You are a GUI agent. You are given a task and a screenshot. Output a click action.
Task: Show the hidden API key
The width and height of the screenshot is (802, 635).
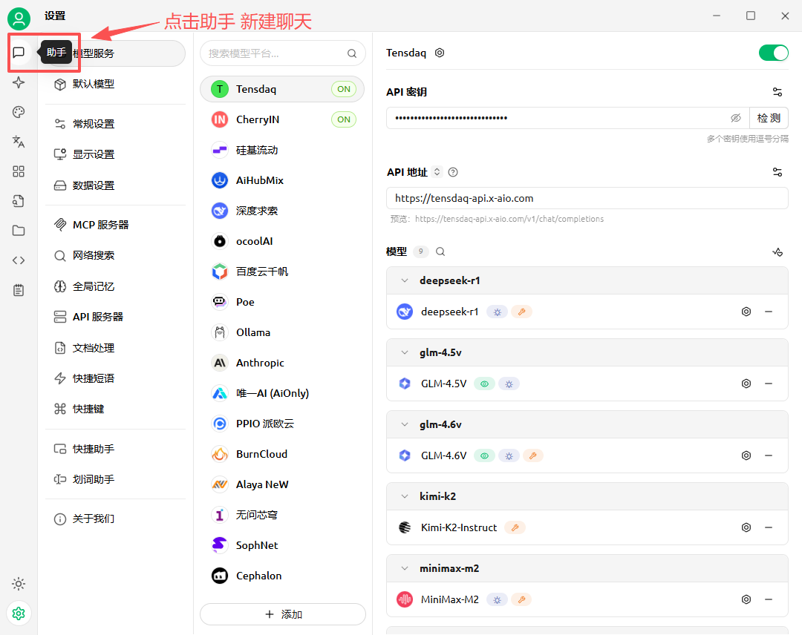(735, 118)
